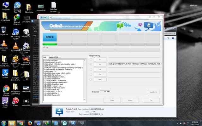The image size is (202, 126).
Task: Open the Mass D/L dropdown button
Action: [x=153, y=92]
